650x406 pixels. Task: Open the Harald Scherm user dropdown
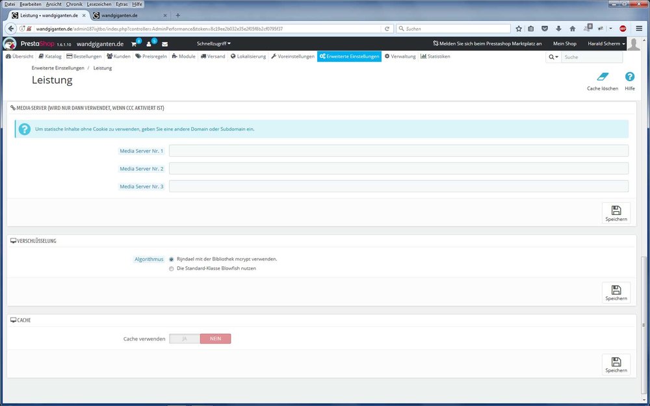pyautogui.click(x=606, y=44)
